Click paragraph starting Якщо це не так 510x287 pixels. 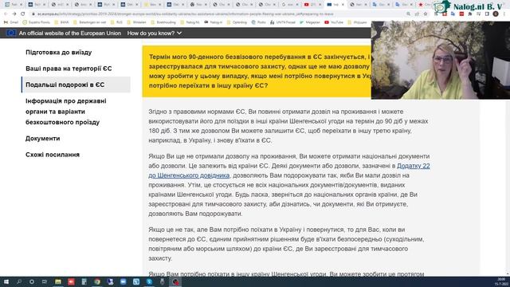286,244
